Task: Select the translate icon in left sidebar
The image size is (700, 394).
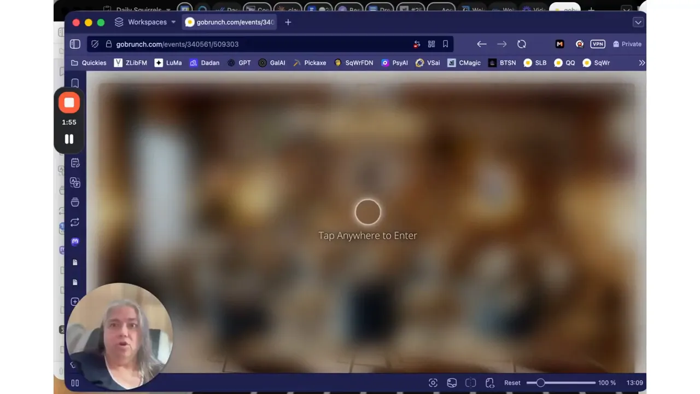Action: tap(75, 182)
